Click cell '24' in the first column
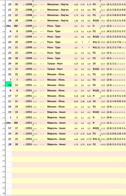This screenshot has width=126, height=196. pos(10,107)
